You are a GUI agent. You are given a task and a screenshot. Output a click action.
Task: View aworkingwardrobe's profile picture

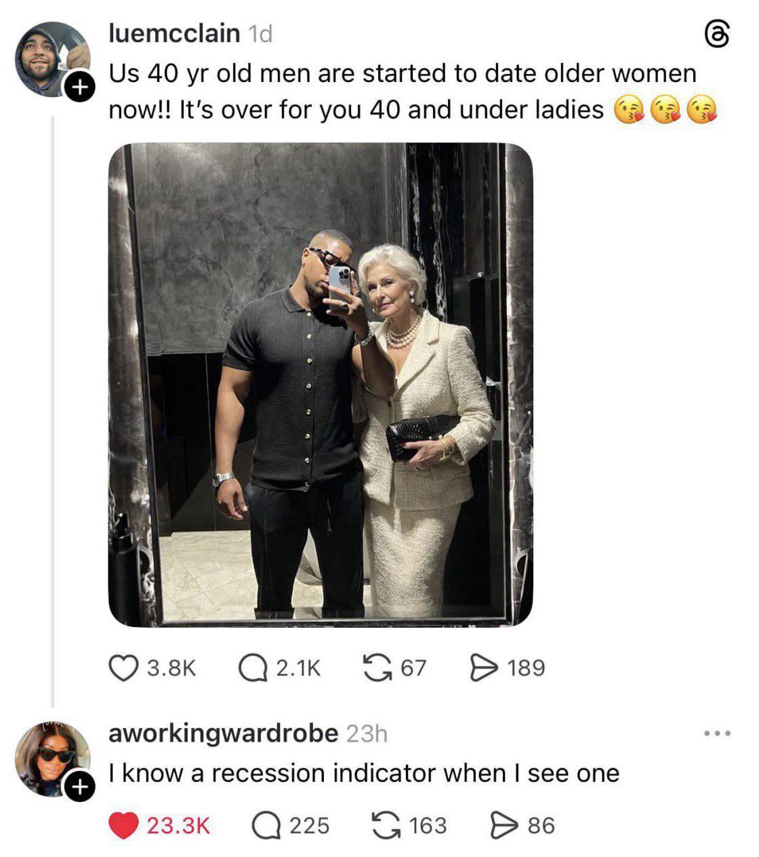point(53,759)
